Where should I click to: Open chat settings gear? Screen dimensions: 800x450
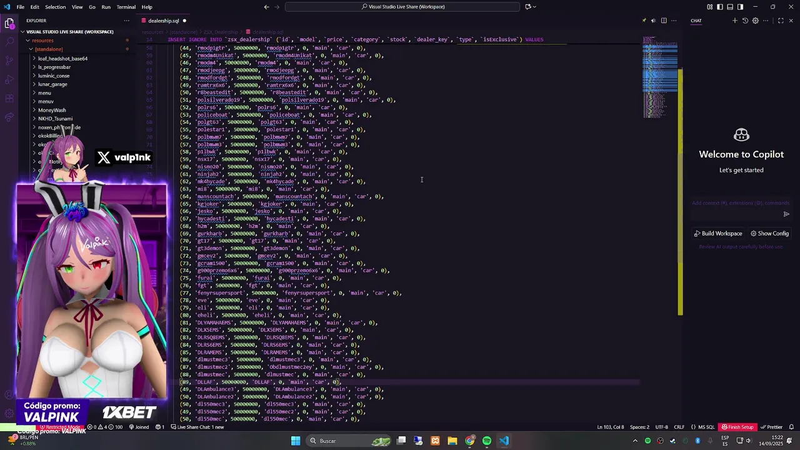755,21
